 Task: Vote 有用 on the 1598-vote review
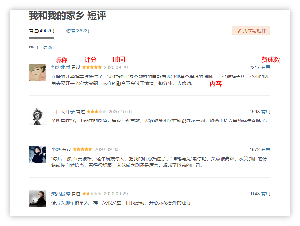(266, 112)
